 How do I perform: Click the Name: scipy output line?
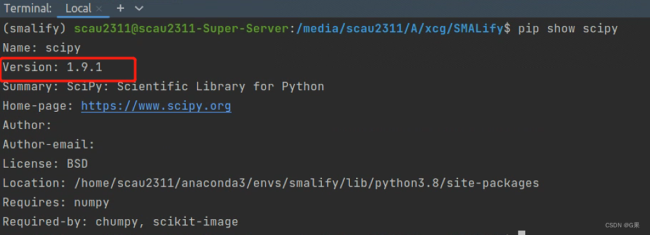pyautogui.click(x=41, y=48)
